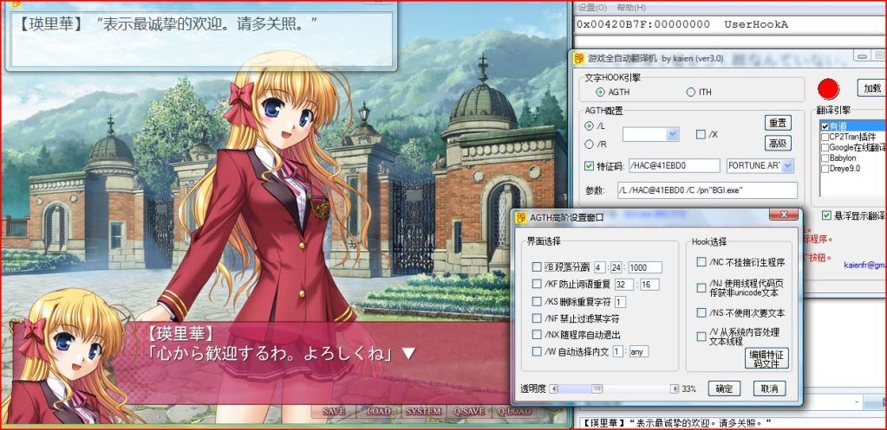Screen dimensions: 887x430
Task: Click the 透明度 slider thumb
Action: tap(597, 388)
